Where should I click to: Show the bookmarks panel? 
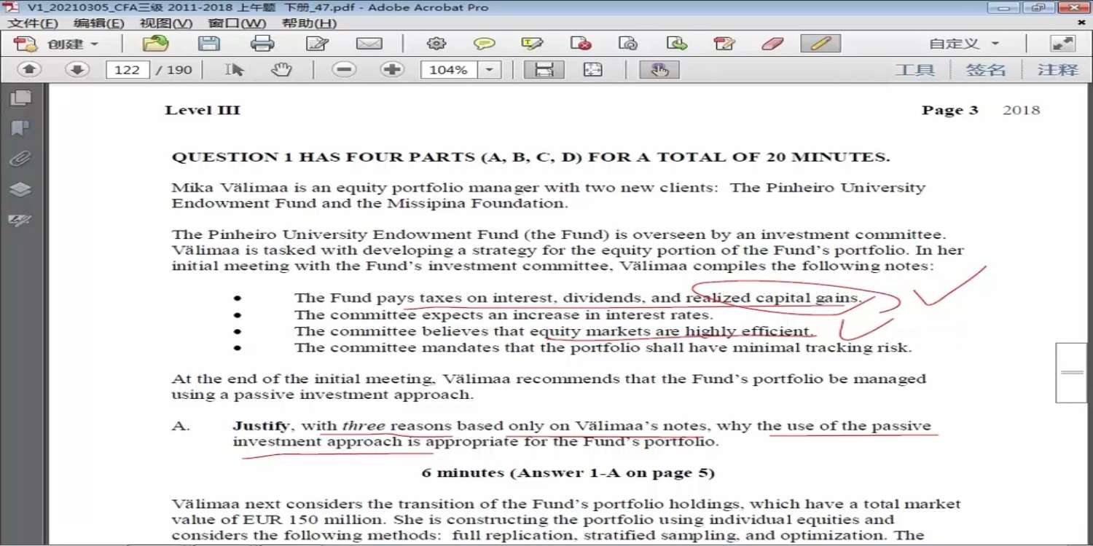pyautogui.click(x=20, y=129)
